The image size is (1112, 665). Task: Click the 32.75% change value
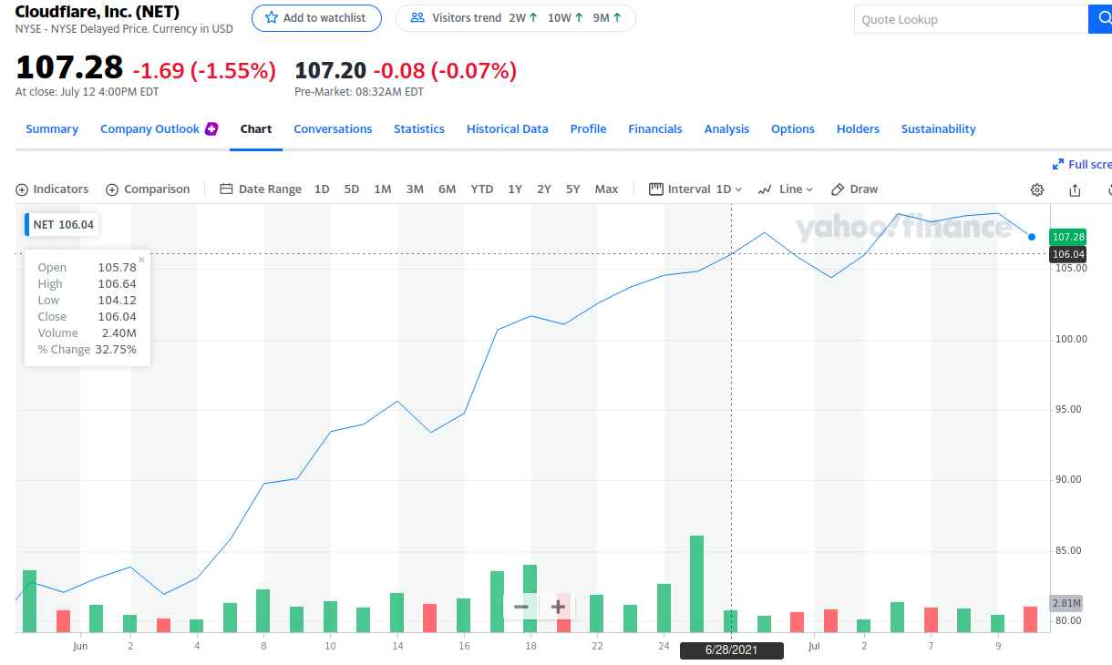[x=116, y=350]
